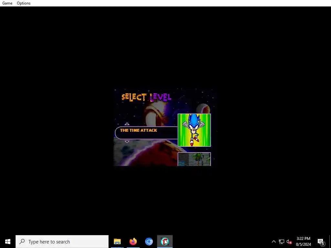The width and height of the screenshot is (331, 248).
Task: Click the muted volume tray icon
Action: point(289,242)
